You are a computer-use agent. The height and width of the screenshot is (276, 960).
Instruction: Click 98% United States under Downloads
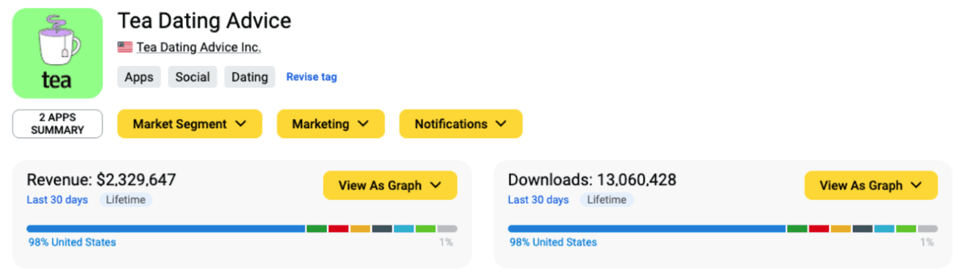click(x=553, y=242)
